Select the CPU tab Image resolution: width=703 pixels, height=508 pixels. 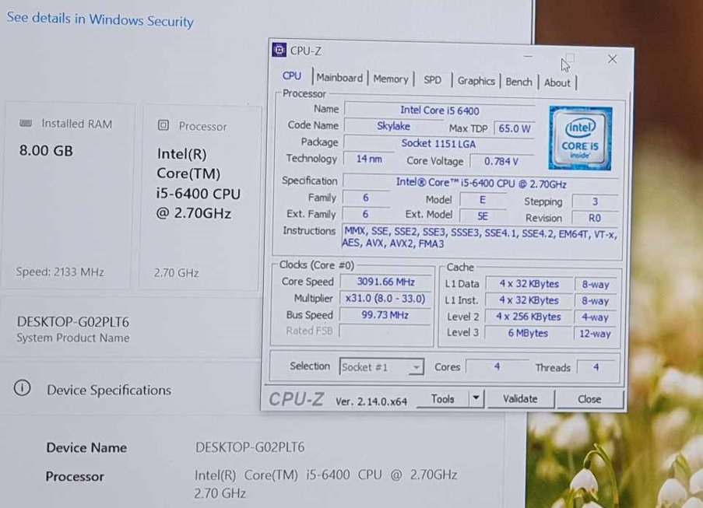pos(291,76)
